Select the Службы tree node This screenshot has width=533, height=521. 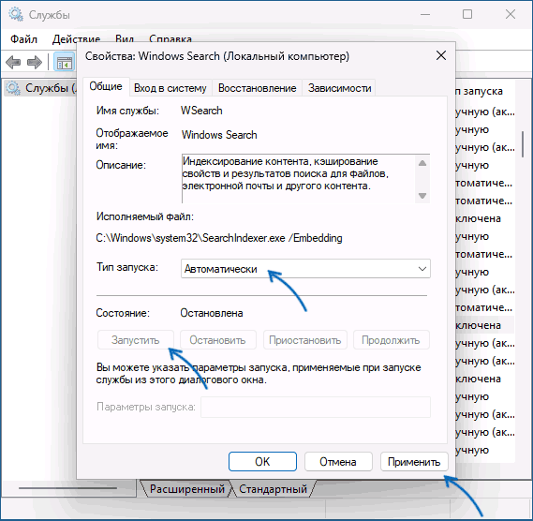[x=40, y=88]
